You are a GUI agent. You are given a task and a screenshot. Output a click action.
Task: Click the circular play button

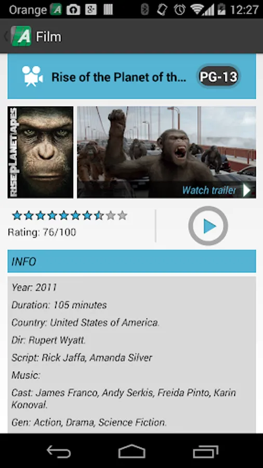208,226
